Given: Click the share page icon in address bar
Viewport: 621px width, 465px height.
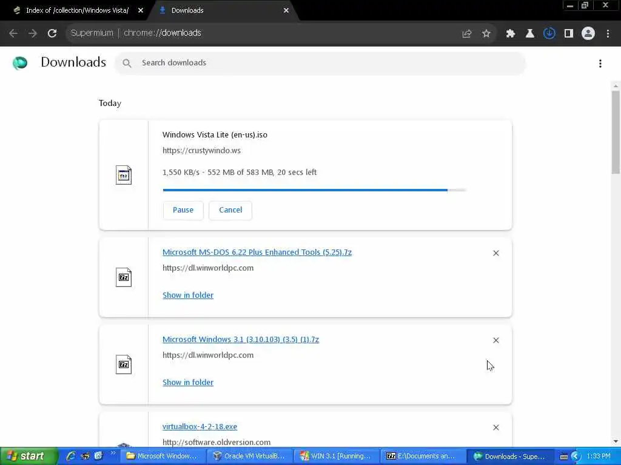Looking at the screenshot, I should point(467,34).
